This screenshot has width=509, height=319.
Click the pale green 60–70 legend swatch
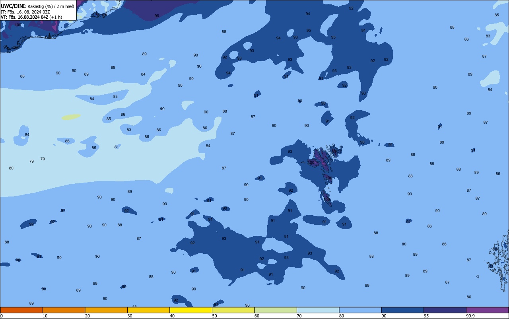pos(276,310)
